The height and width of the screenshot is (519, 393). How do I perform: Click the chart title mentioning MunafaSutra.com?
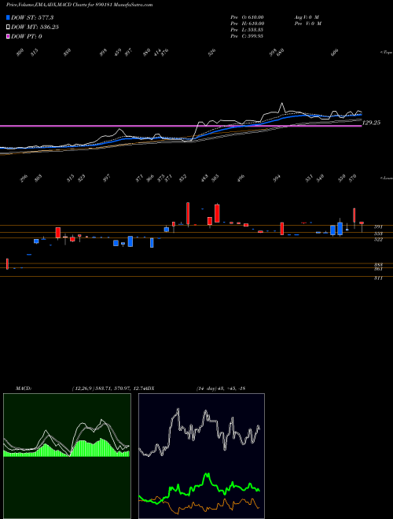[x=79, y=6]
